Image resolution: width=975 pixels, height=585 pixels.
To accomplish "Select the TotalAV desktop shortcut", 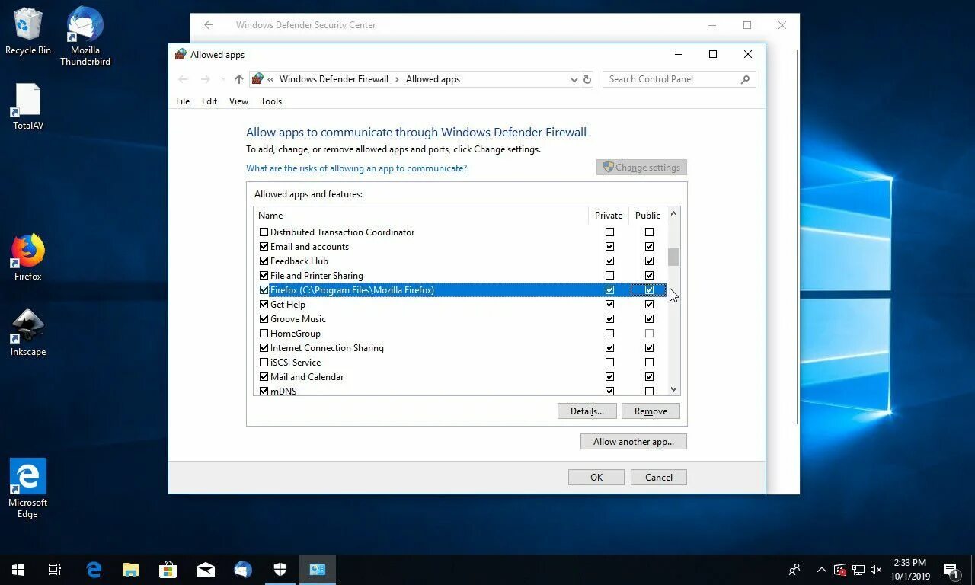I will [x=27, y=107].
